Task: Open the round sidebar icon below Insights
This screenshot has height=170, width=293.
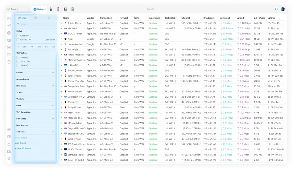Action: coord(9,62)
